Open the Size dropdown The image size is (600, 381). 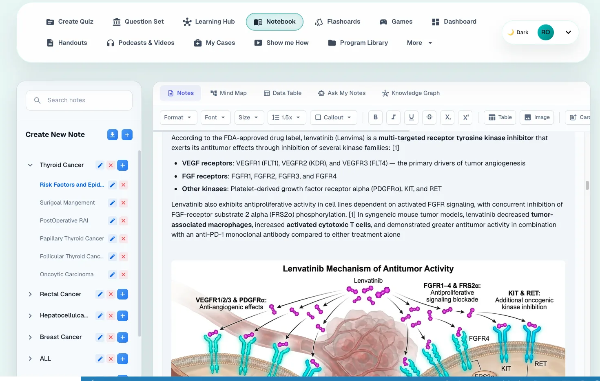coord(249,117)
